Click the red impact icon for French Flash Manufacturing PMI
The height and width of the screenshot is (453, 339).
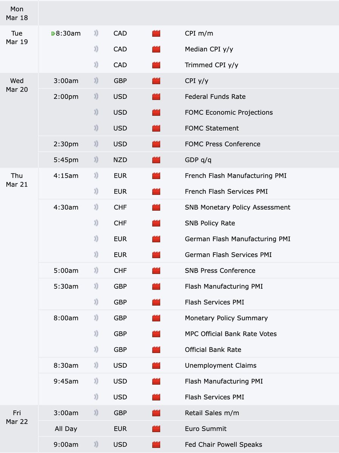coord(156,176)
